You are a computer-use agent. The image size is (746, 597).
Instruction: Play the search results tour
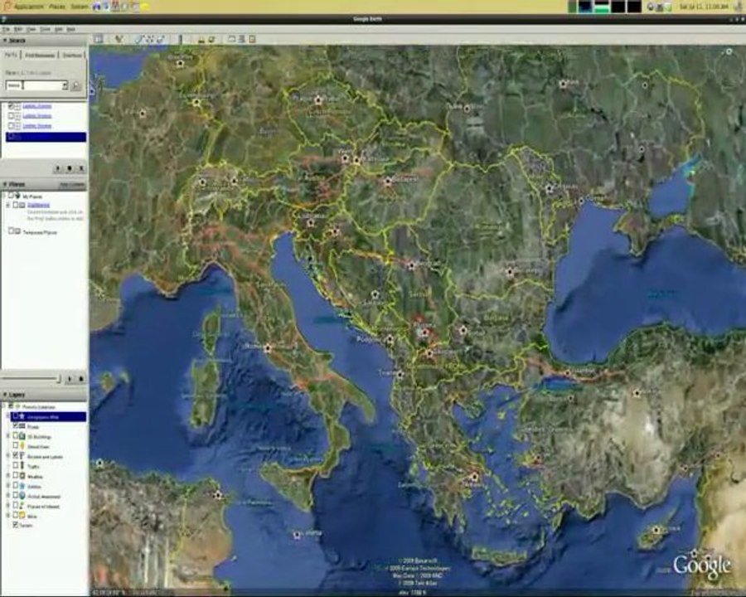click(x=58, y=168)
